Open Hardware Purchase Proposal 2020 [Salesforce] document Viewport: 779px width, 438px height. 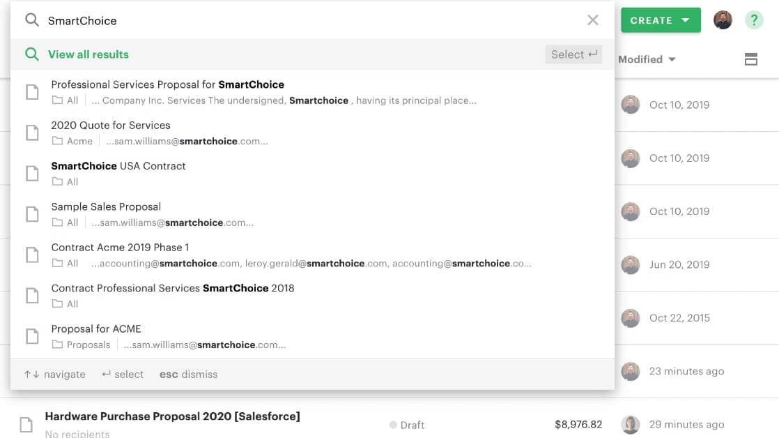coord(172,416)
